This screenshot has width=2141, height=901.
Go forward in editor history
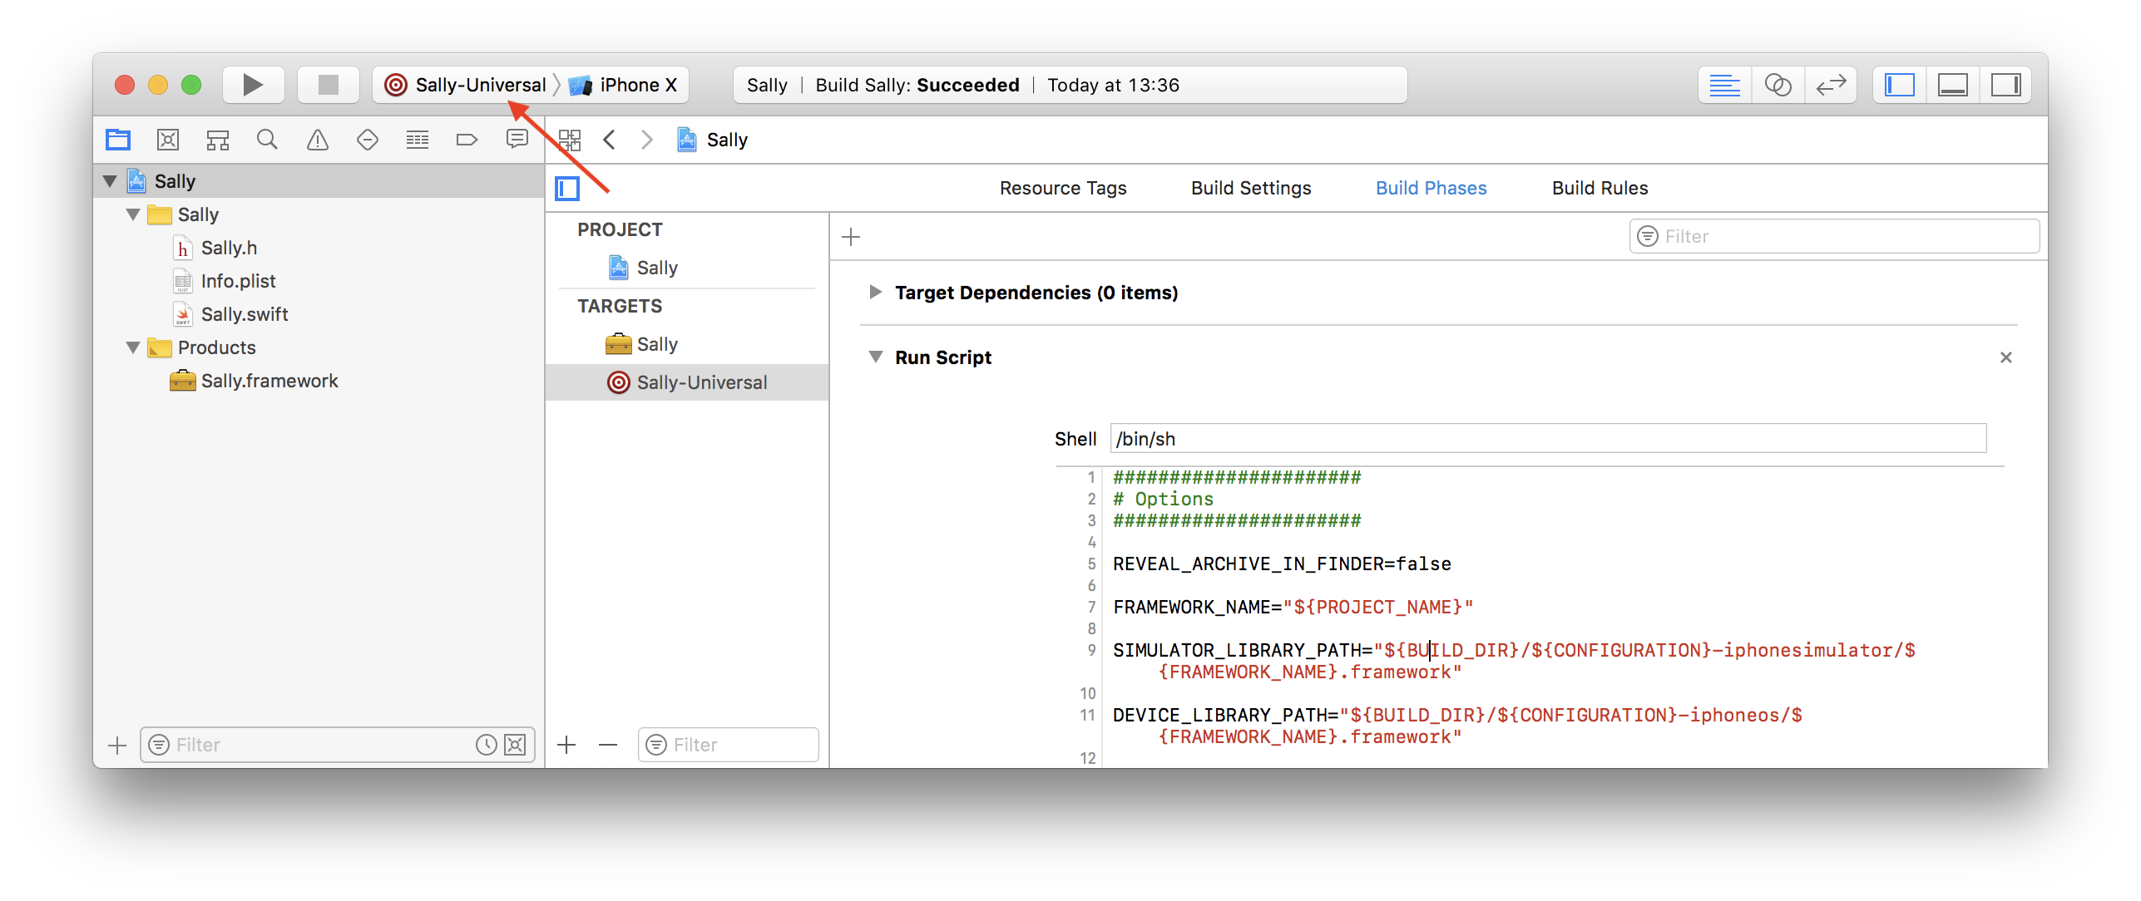click(647, 140)
